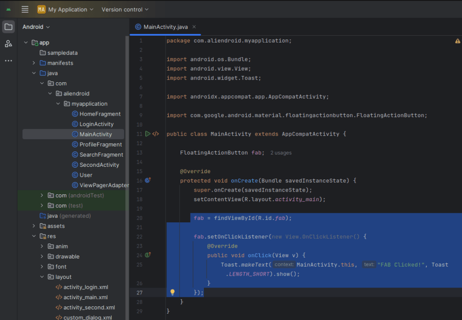Collapse the layout folder

pyautogui.click(x=42, y=277)
